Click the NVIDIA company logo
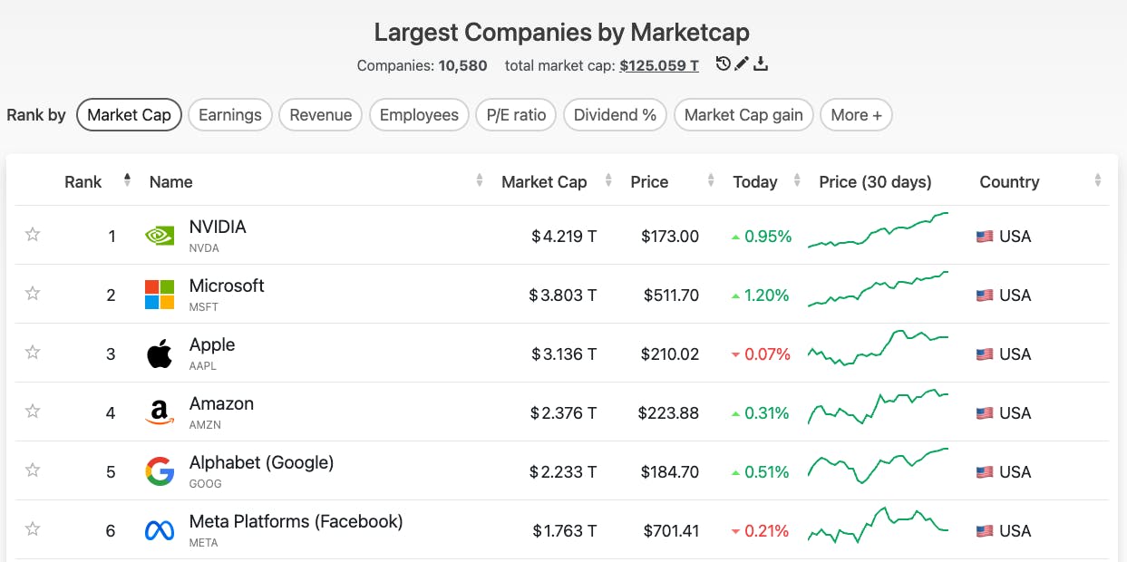This screenshot has height=562, width=1127. coord(159,235)
